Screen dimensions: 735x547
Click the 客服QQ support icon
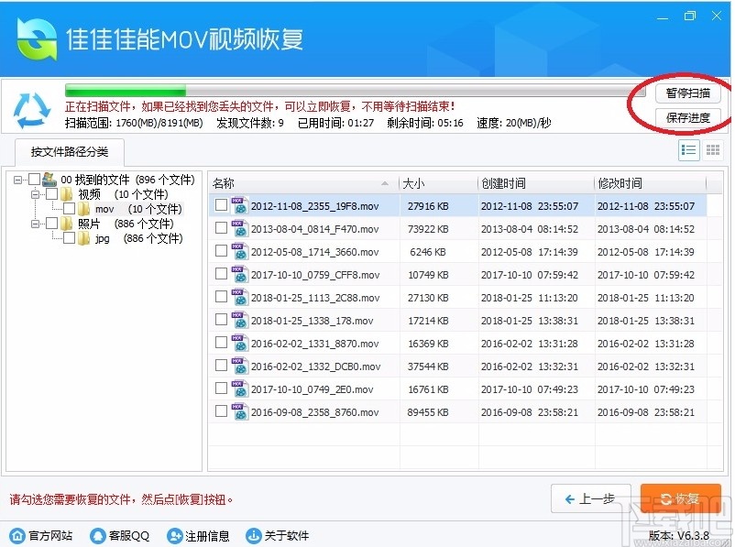(97, 536)
